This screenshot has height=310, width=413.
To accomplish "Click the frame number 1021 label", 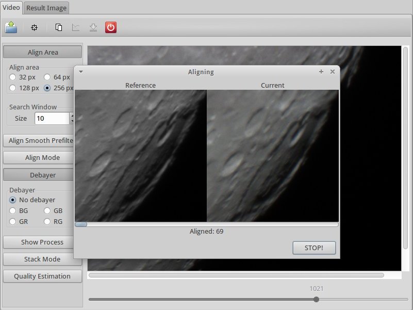I will pos(317,289).
